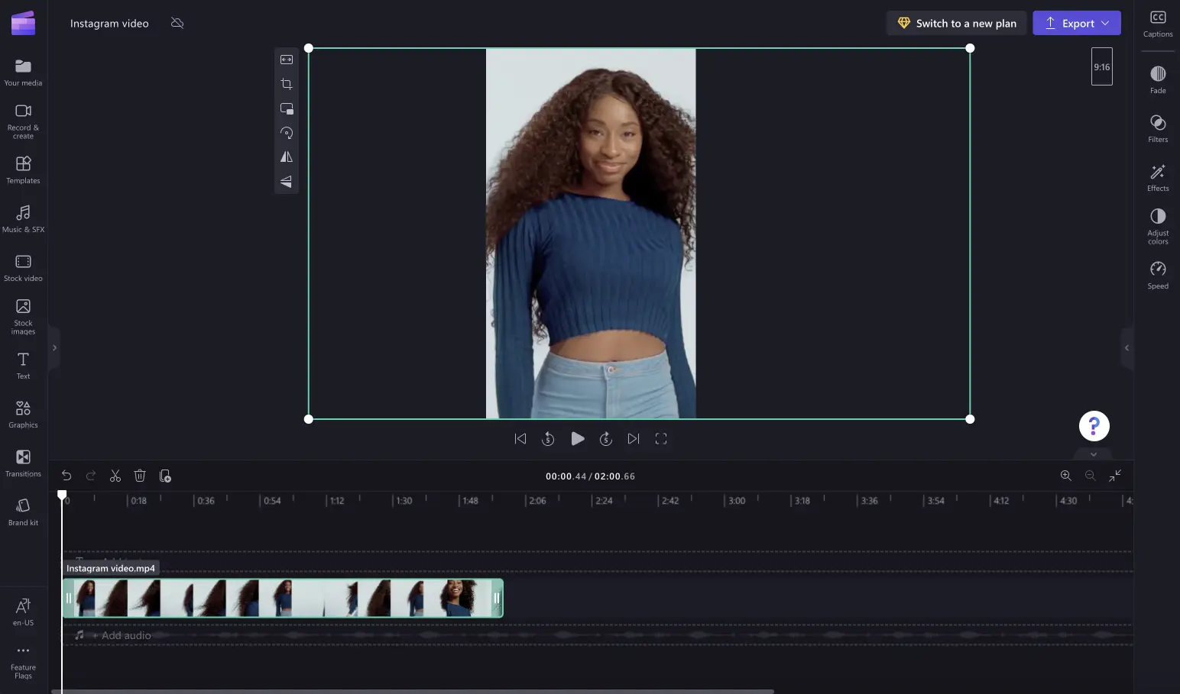Open Stock images library

click(x=23, y=317)
